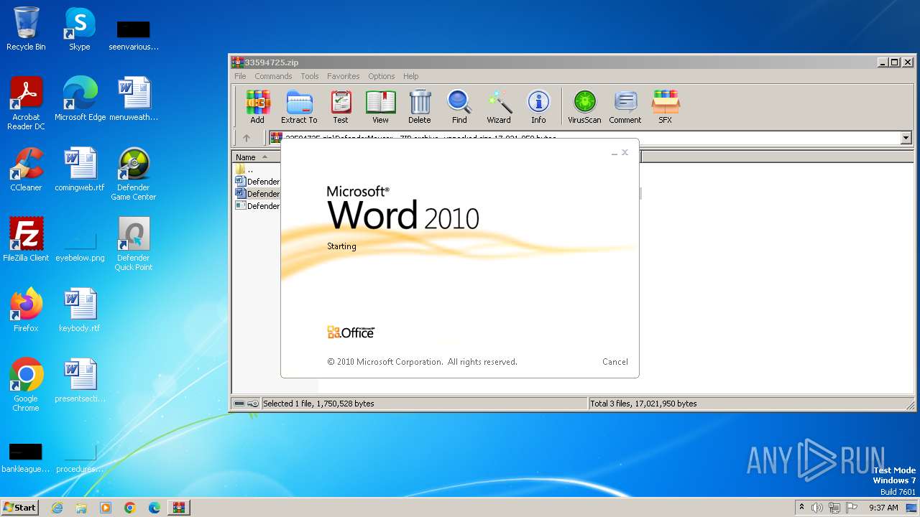Image resolution: width=920 pixels, height=517 pixels.
Task: Select the menuweath document on desktop
Action: [x=134, y=99]
